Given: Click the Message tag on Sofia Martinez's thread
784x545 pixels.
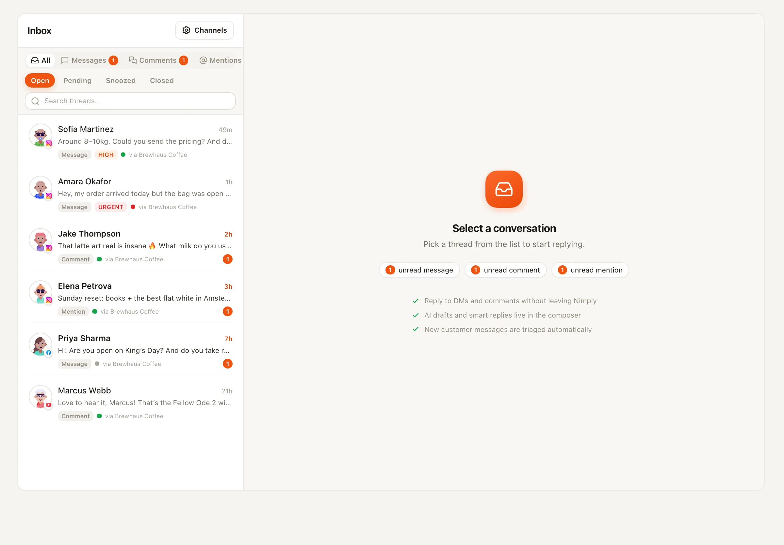Looking at the screenshot, I should coord(74,155).
